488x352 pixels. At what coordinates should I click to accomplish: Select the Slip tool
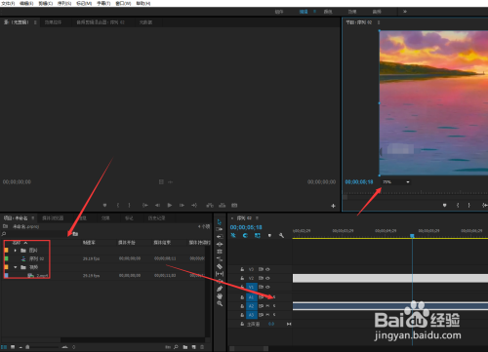point(220,274)
